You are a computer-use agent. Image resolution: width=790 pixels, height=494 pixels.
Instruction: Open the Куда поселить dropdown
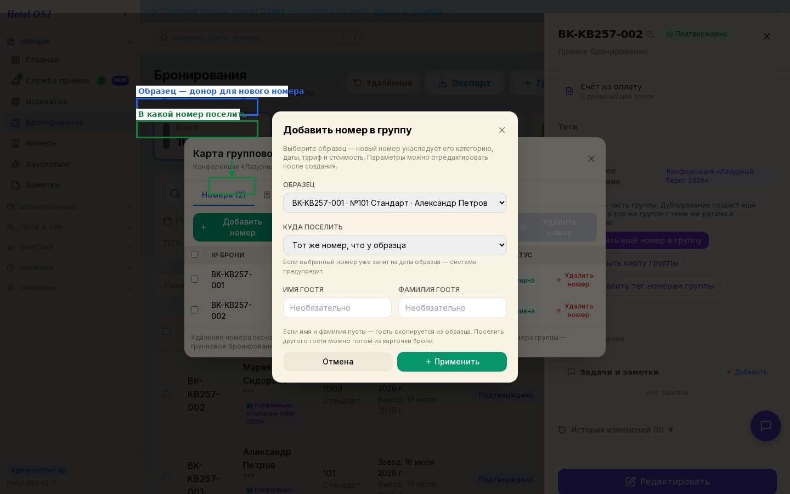pos(395,245)
